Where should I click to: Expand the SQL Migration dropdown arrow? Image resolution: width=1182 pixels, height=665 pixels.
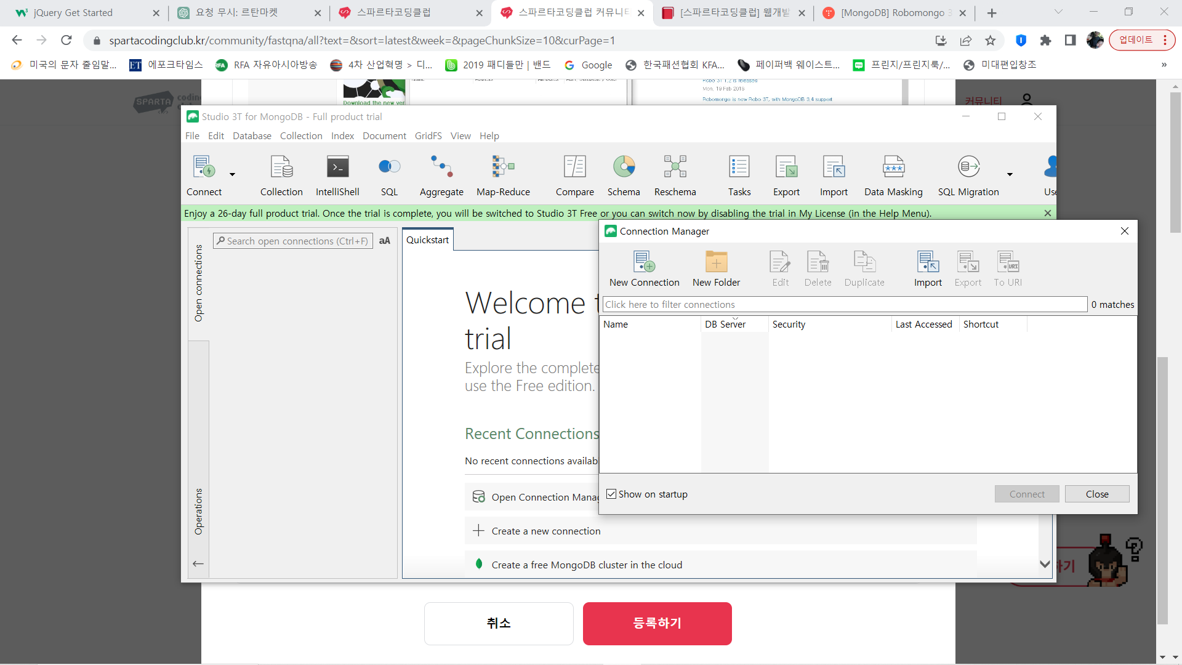pyautogui.click(x=1010, y=174)
